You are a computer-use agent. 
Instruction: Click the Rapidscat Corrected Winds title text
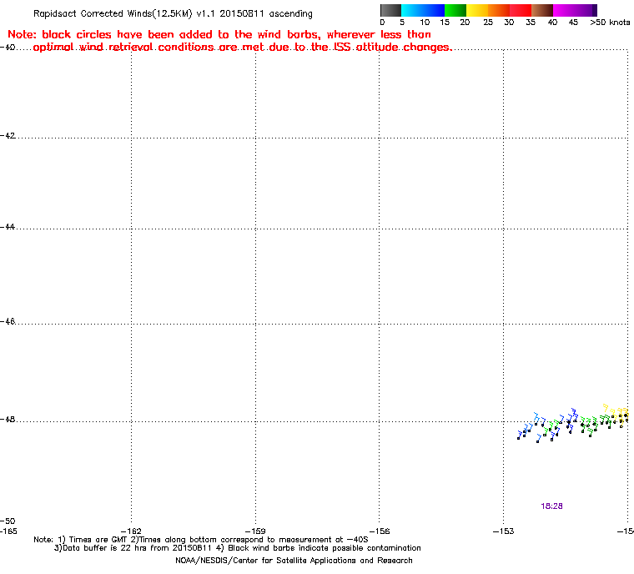pos(173,13)
